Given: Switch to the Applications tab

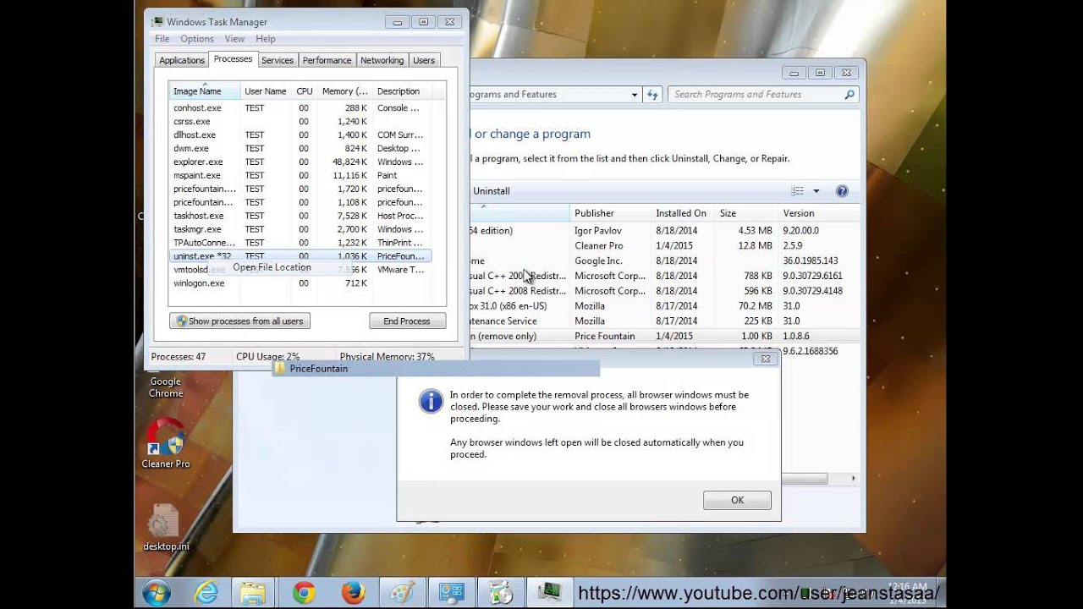Looking at the screenshot, I should tap(182, 60).
